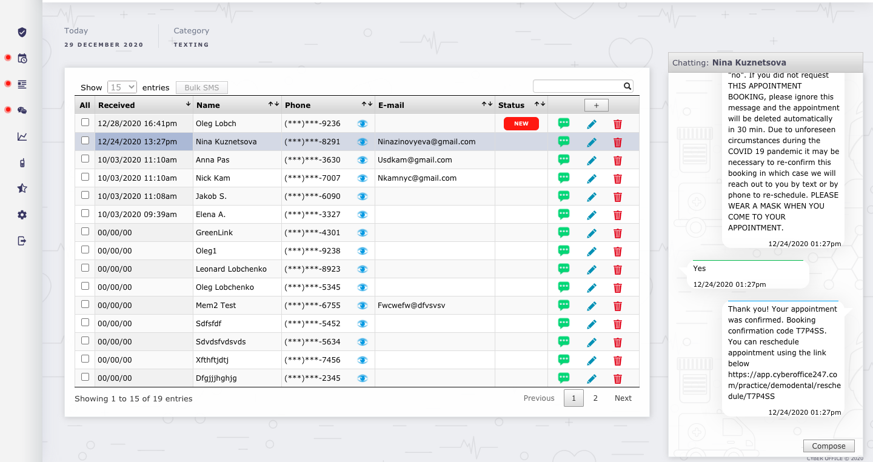
Task: Click the Sdvdsfvdsvds name cell
Action: pos(237,341)
